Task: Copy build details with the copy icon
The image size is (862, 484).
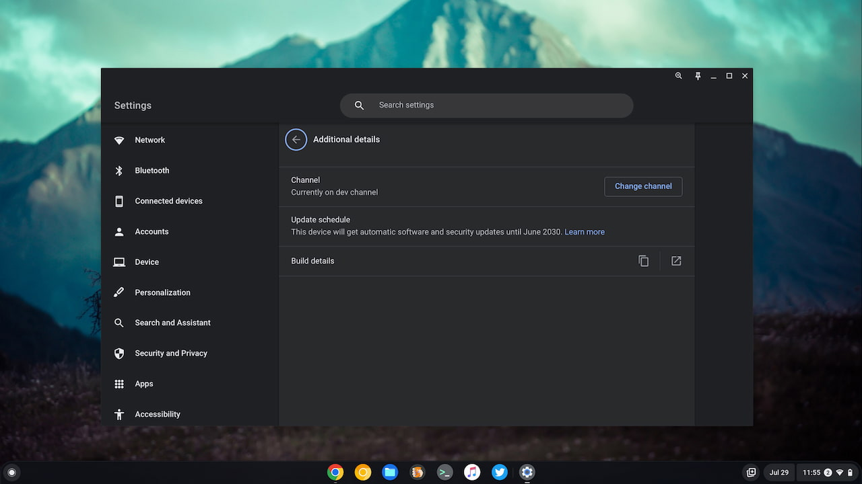Action: click(x=644, y=261)
